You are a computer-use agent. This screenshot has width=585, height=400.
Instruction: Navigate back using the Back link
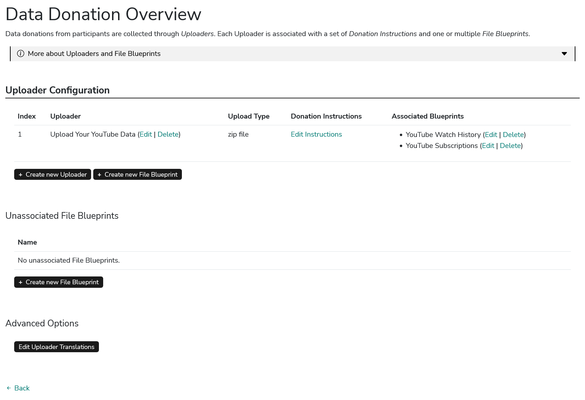coord(22,388)
